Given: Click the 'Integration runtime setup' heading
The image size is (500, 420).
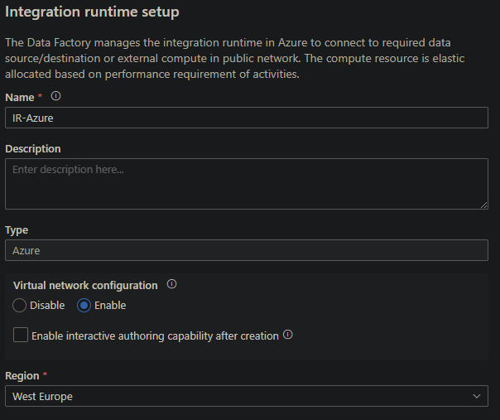Looking at the screenshot, I should click(x=92, y=12).
